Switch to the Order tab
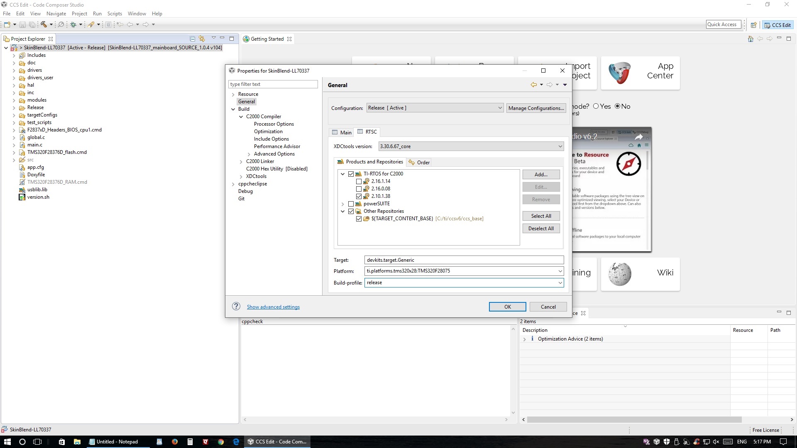This screenshot has width=797, height=448. (x=419, y=162)
